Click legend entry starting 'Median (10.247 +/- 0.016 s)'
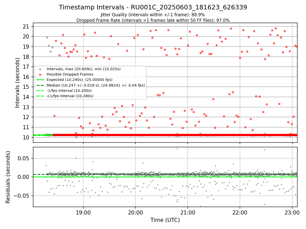The height and width of the screenshot is (229, 306). [96, 85]
